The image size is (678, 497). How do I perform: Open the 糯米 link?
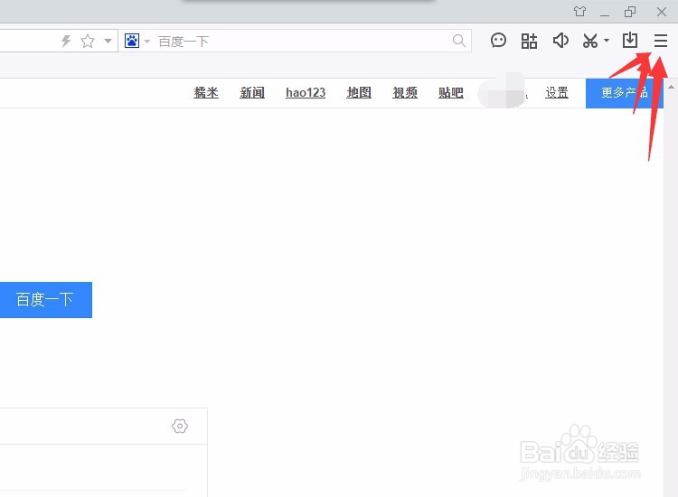[x=206, y=92]
